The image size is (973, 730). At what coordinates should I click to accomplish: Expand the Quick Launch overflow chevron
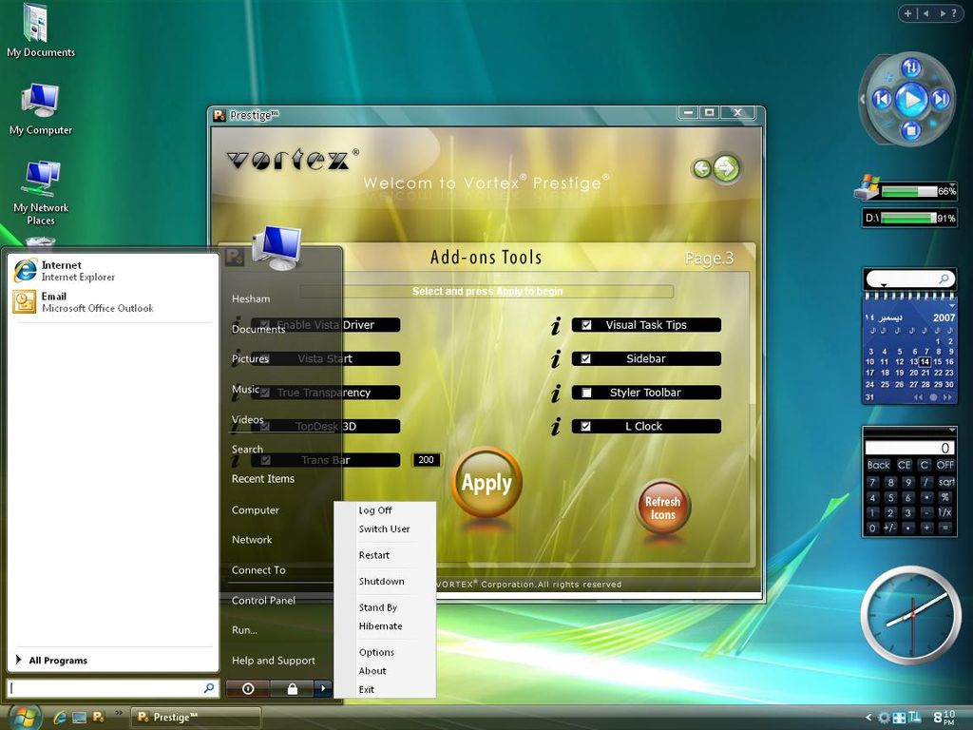pyautogui.click(x=119, y=713)
